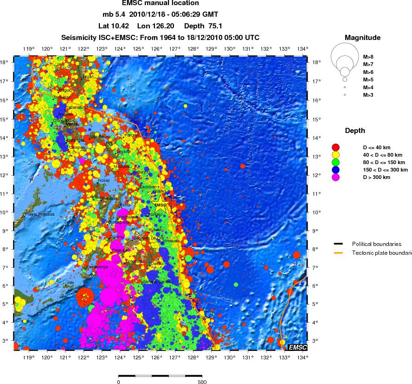
Task: Click the Olongapo city label
Action: 62,120
